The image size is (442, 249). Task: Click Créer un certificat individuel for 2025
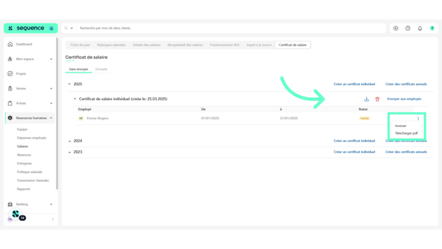click(355, 84)
